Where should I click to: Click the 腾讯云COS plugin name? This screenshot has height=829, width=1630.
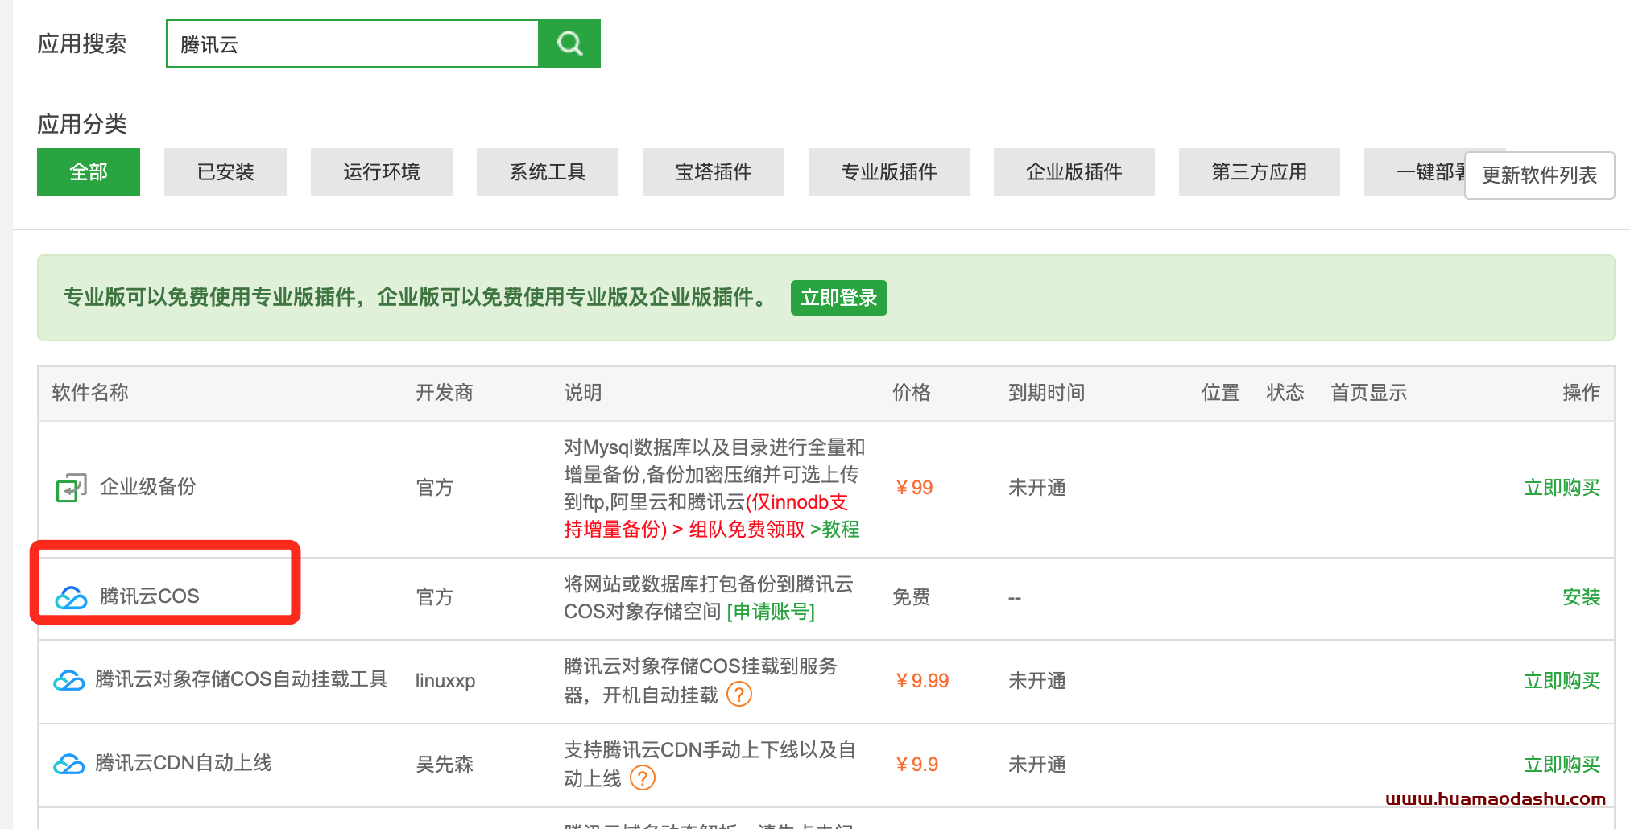tap(149, 596)
